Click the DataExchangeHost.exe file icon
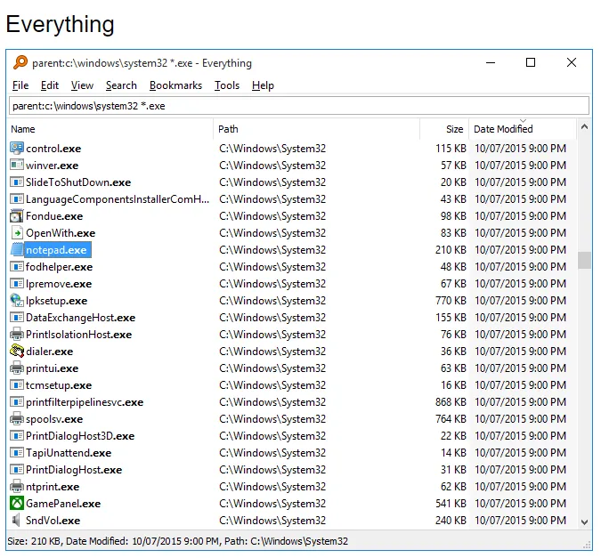601x558 pixels. [17, 318]
